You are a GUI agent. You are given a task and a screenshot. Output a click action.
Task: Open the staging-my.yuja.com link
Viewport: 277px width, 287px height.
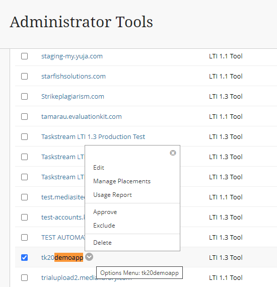point(72,56)
